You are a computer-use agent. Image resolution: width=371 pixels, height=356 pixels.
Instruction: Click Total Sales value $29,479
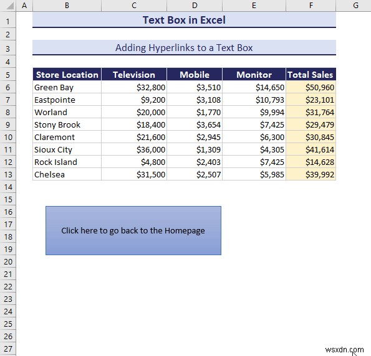(x=311, y=124)
